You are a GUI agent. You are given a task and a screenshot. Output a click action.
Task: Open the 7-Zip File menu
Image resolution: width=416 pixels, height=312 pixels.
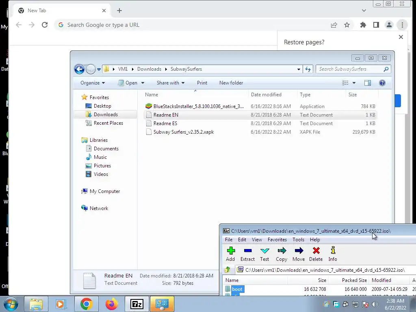point(229,240)
